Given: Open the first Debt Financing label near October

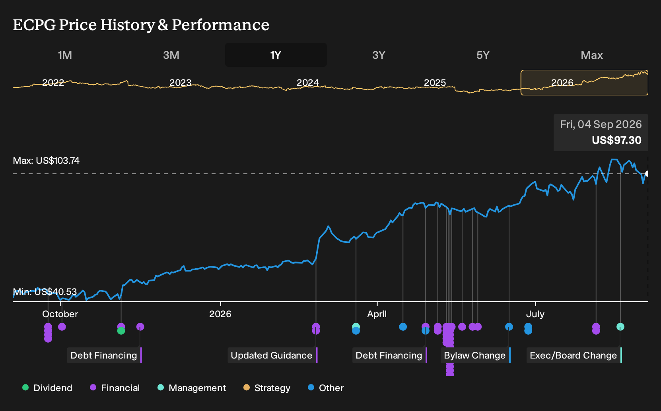Looking at the screenshot, I should 104,355.
